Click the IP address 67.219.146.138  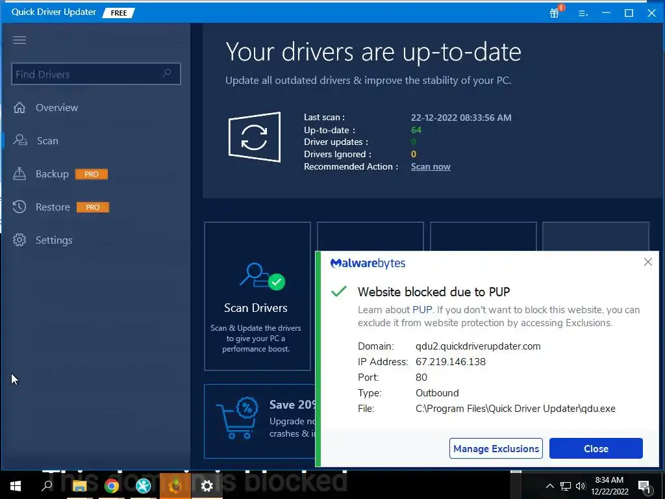coord(451,362)
